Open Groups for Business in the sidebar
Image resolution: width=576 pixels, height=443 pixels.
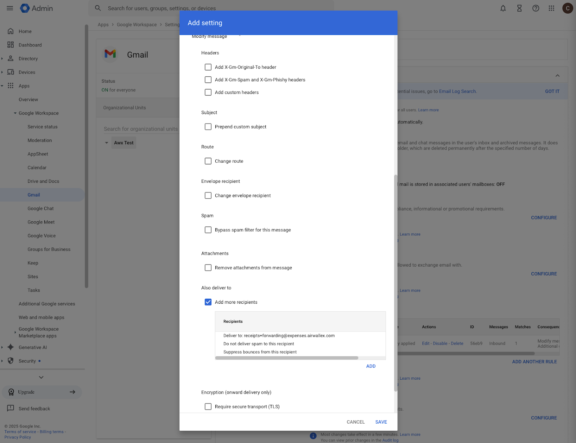click(49, 249)
